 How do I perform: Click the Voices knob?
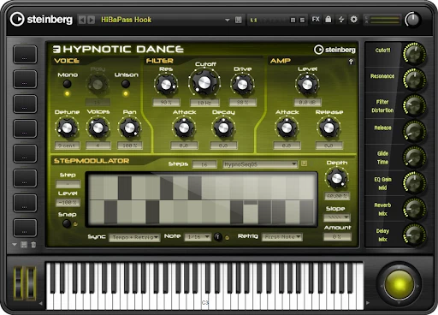pyautogui.click(x=98, y=128)
